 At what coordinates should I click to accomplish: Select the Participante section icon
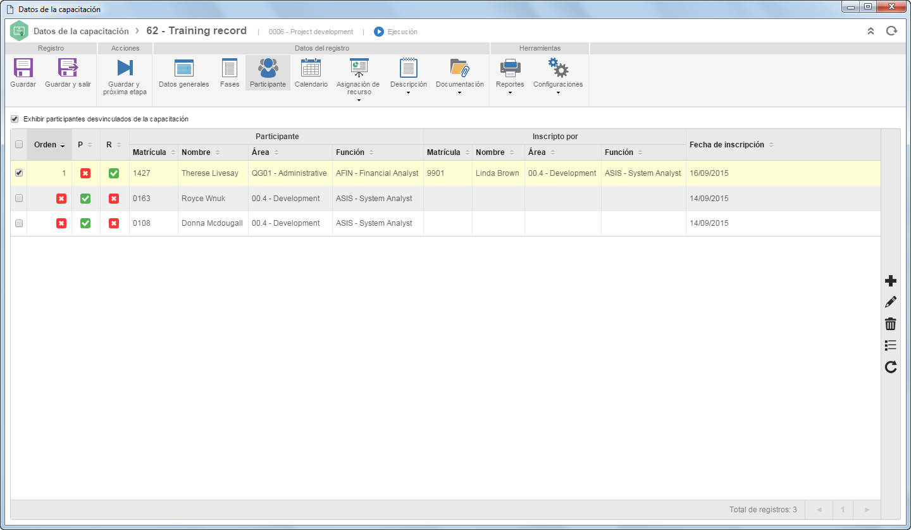tap(268, 68)
